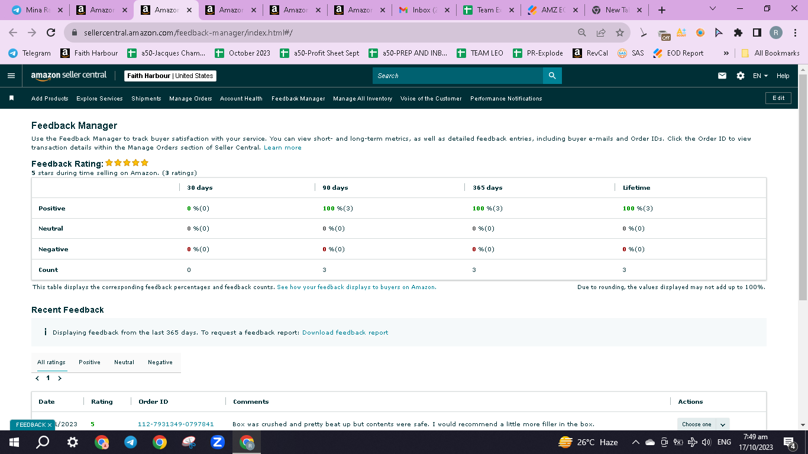The height and width of the screenshot is (454, 808).
Task: Bookmark this page with the star icon
Action: click(619, 33)
